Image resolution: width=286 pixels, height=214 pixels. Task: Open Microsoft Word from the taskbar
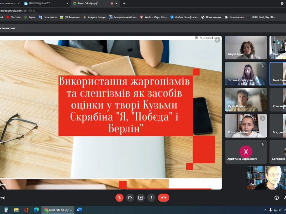point(79,210)
